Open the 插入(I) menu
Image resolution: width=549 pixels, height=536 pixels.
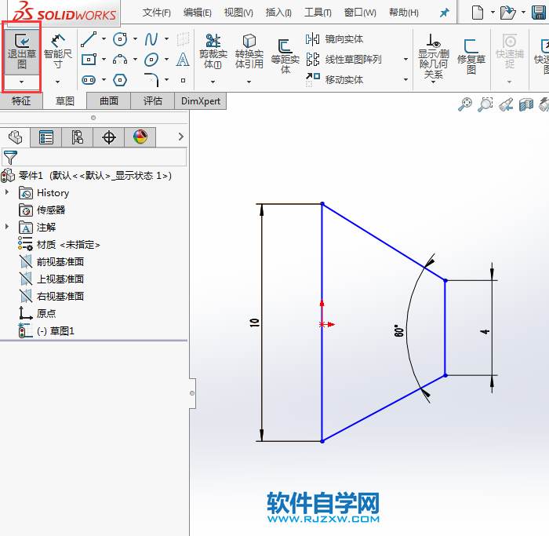[278, 13]
